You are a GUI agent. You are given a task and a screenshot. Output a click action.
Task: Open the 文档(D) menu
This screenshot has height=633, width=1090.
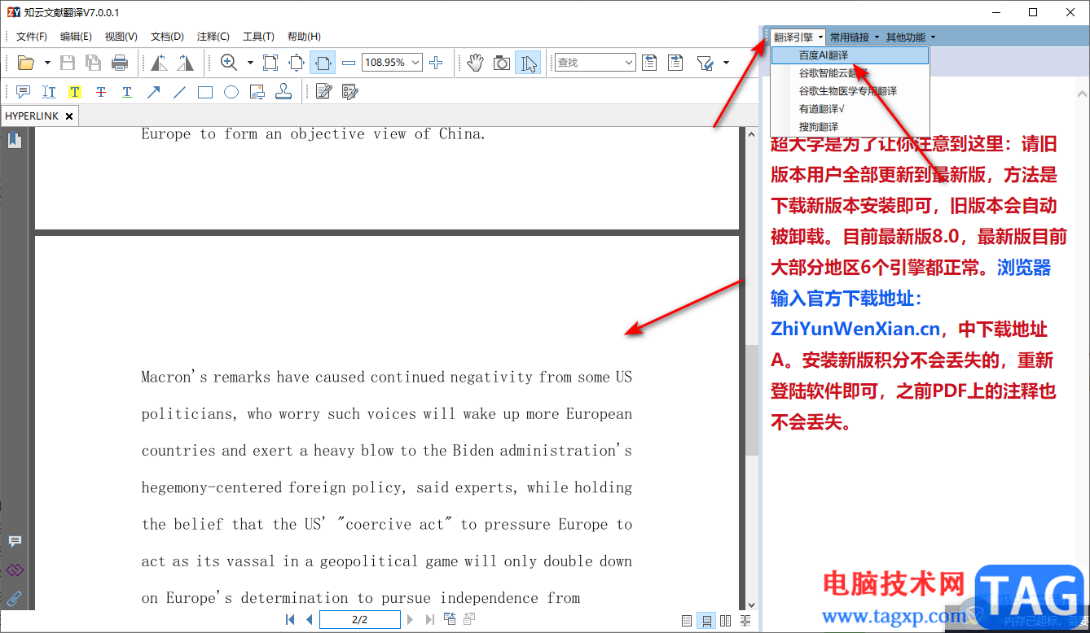pyautogui.click(x=167, y=37)
